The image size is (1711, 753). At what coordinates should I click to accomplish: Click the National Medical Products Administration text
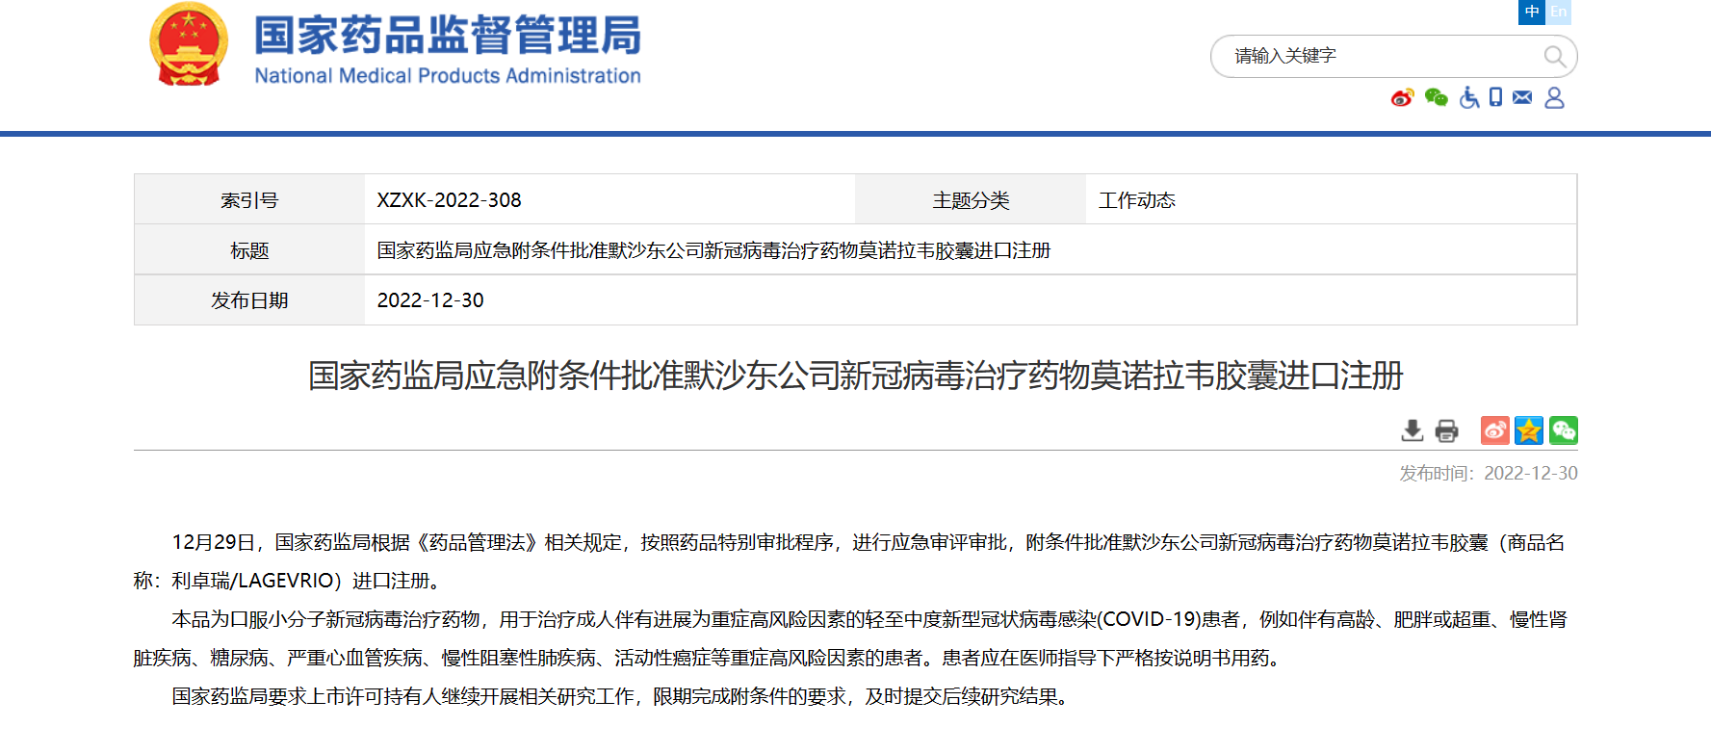(x=447, y=76)
